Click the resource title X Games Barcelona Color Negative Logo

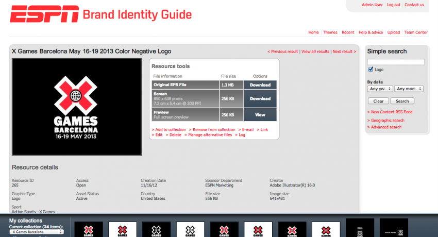(x=91, y=52)
